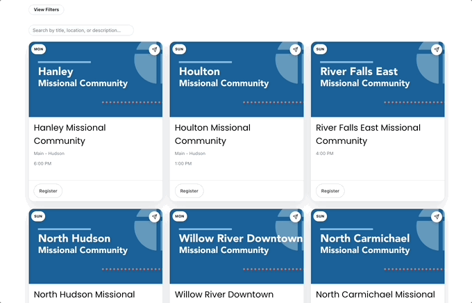
Task: Click share icon on River Falls East card
Action: 436,50
